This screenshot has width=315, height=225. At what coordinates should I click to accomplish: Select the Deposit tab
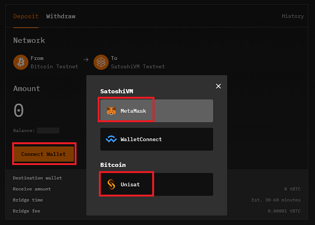[26, 16]
